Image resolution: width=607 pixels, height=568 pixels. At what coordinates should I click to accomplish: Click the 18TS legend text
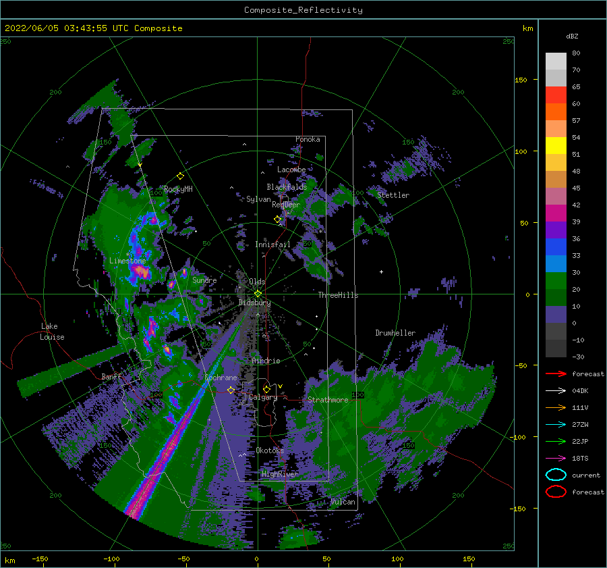[x=580, y=458]
